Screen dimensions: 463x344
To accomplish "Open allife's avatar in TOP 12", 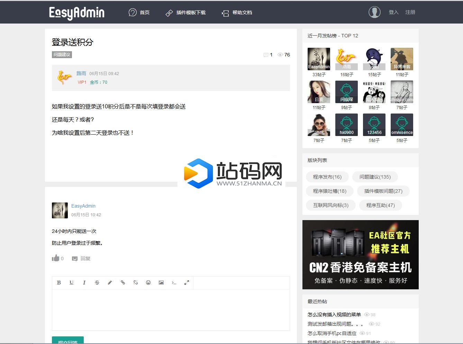I will (x=319, y=125).
